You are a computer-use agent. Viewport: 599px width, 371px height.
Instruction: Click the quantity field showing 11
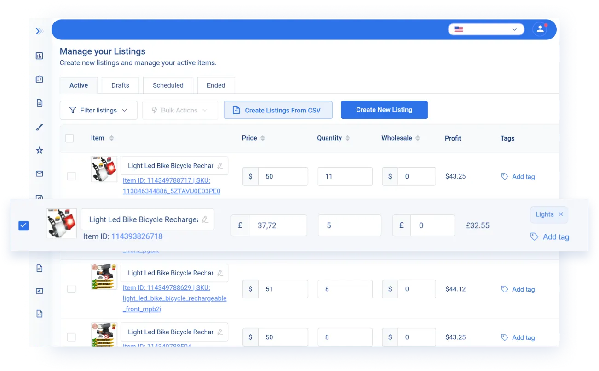click(345, 176)
